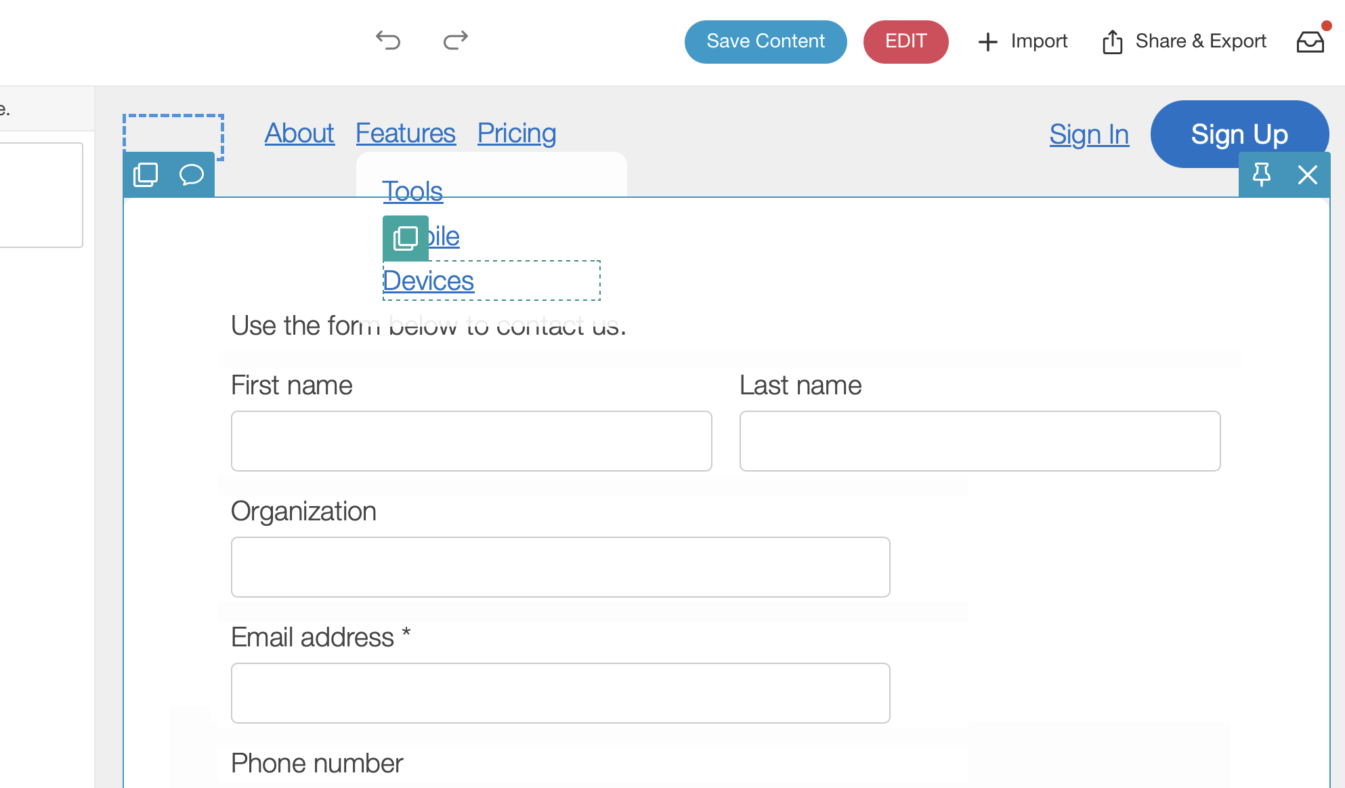This screenshot has width=1345, height=788.
Task: Toggle the pin on the selection toolbar
Action: click(1262, 174)
